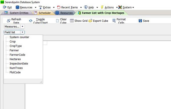
Task: Choose InspectionDate from field list
Action: tap(19, 64)
